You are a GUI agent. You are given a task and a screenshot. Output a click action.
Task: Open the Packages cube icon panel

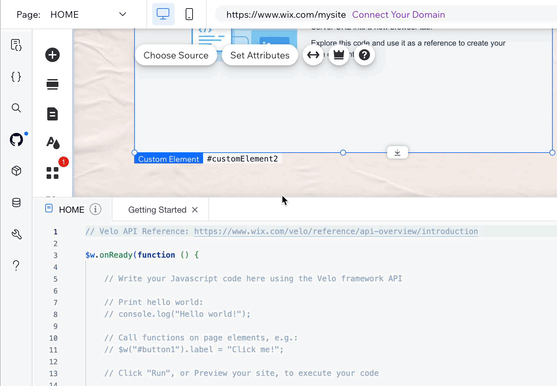pyautogui.click(x=16, y=171)
